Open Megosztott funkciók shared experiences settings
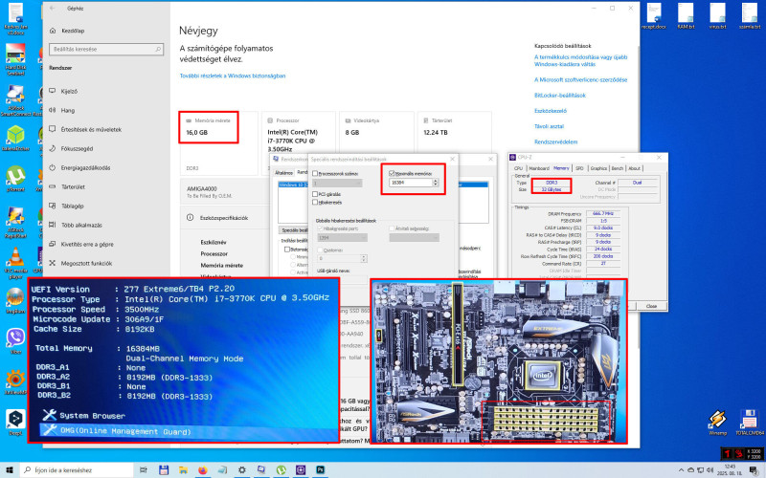This screenshot has width=766, height=478. point(80,263)
